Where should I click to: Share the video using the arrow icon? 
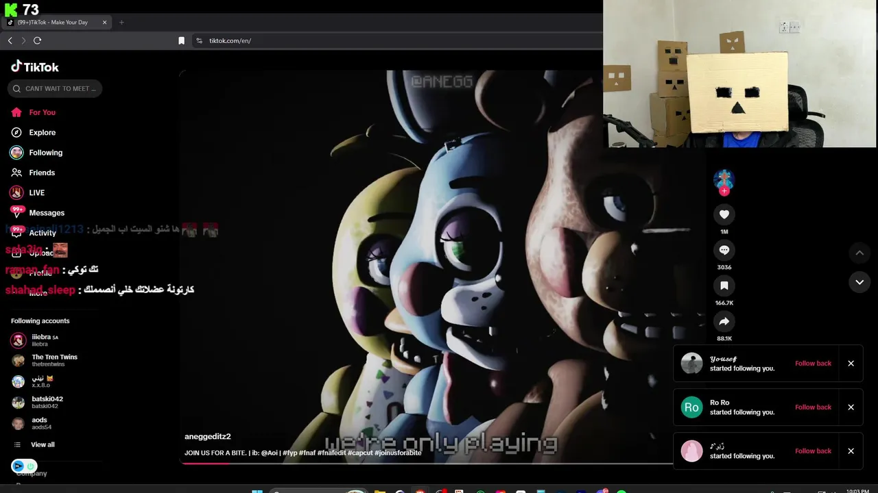point(724,321)
